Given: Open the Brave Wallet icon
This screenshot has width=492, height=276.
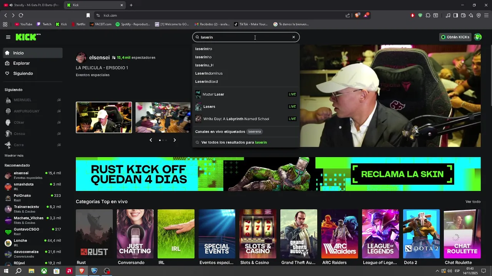Looking at the screenshot, I should (x=463, y=15).
